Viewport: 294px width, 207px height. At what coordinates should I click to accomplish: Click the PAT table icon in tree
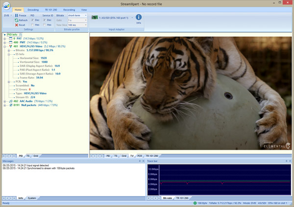click(12, 39)
